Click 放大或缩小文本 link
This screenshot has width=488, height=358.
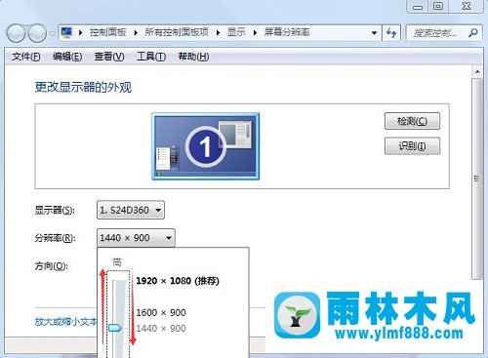[66, 322]
